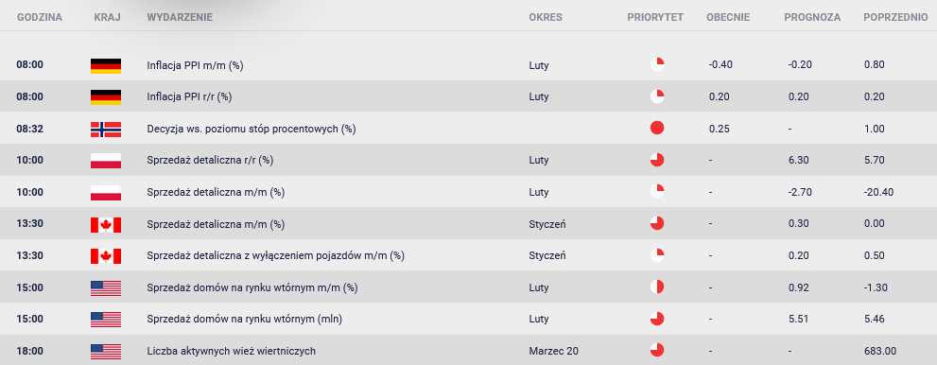Click half-filled priority icon for Sprzedaż domów m/m

tap(657, 287)
